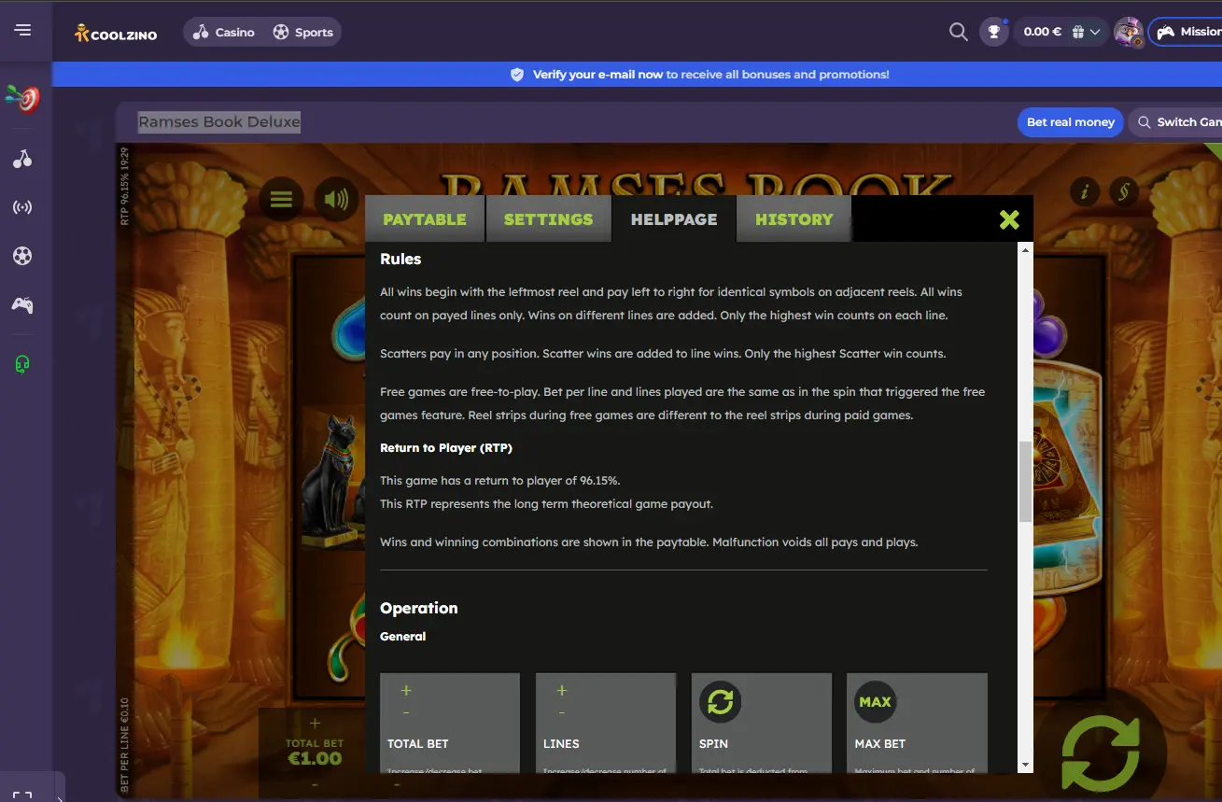Mute the game sound with the speaker icon

click(x=336, y=199)
